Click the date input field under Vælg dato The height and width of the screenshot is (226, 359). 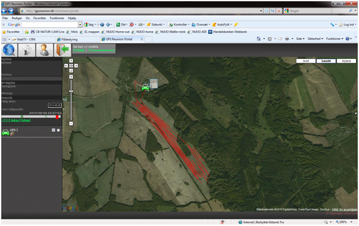pos(55,105)
